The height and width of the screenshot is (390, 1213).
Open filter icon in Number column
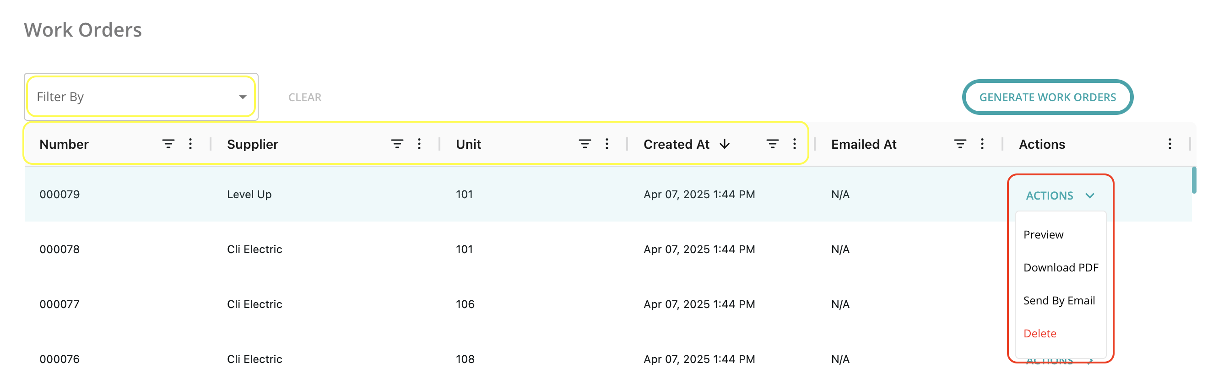click(x=168, y=144)
